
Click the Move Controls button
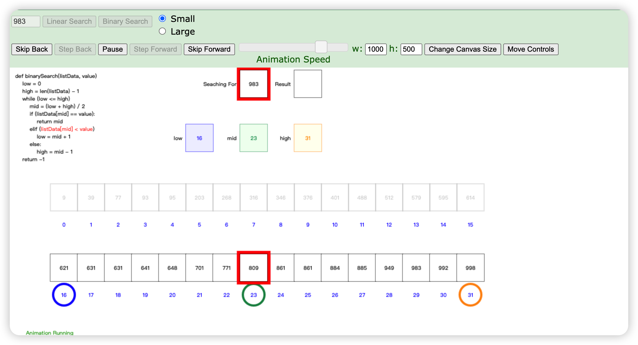click(530, 49)
